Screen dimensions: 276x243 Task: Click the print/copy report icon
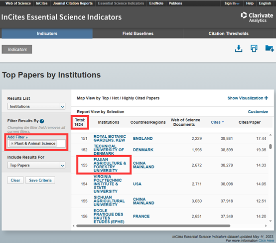click(x=254, y=48)
